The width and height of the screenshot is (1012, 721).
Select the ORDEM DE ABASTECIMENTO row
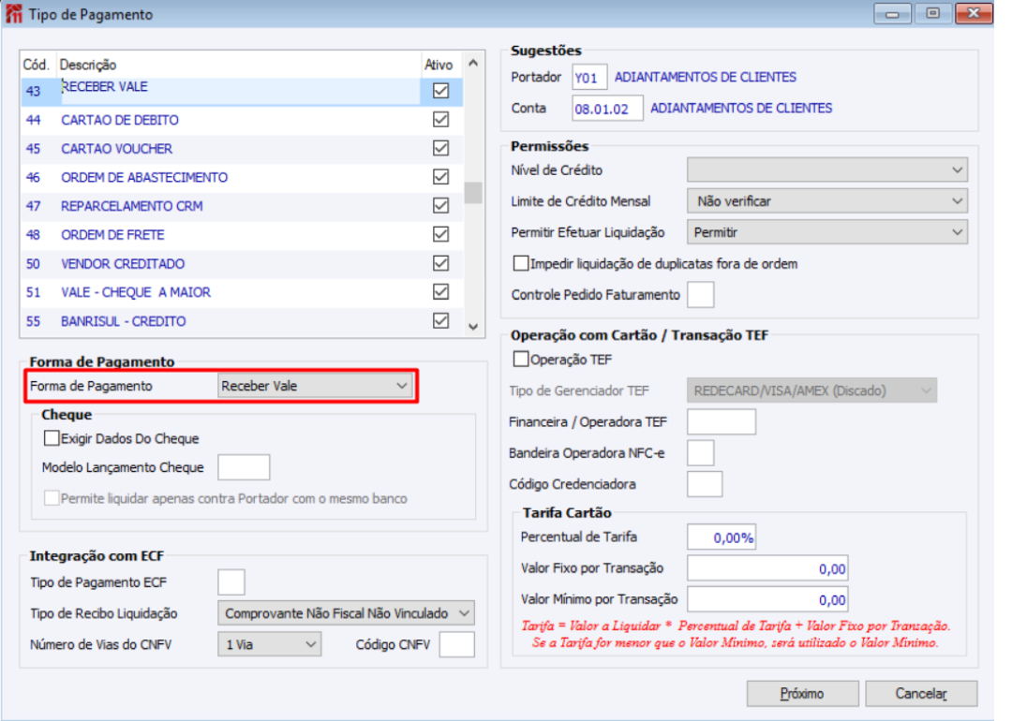click(242, 177)
